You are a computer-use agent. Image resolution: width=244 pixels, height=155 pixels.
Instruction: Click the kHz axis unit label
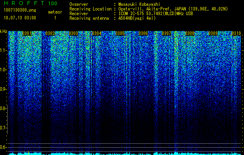tap(3, 31)
